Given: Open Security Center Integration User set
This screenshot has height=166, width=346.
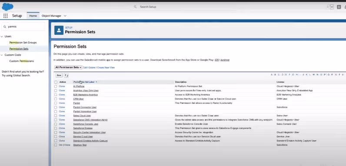Looking at the screenshot, I should tap(90, 133).
